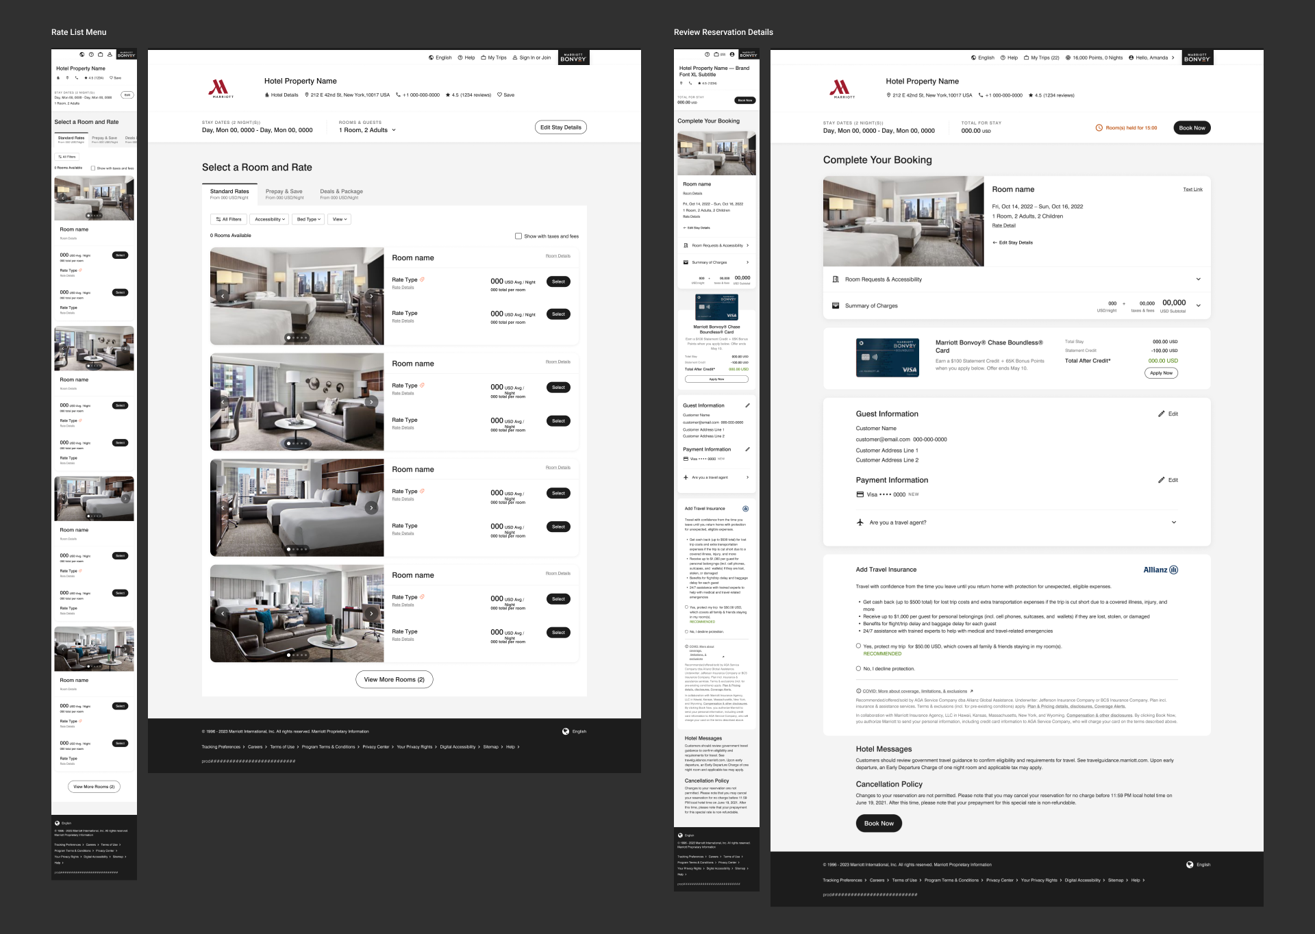This screenshot has width=1315, height=934.
Task: Click the globe icon next to English in the rate list header
Action: click(x=431, y=58)
